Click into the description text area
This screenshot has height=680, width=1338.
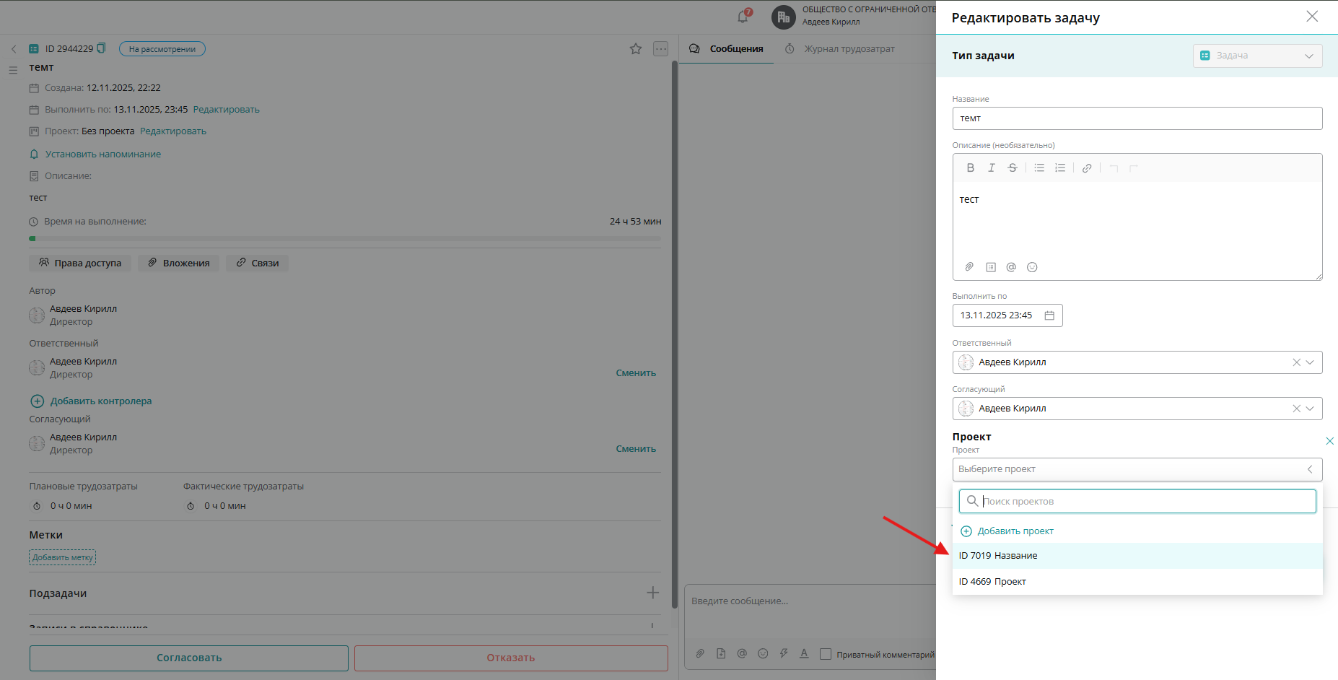coord(1137,220)
